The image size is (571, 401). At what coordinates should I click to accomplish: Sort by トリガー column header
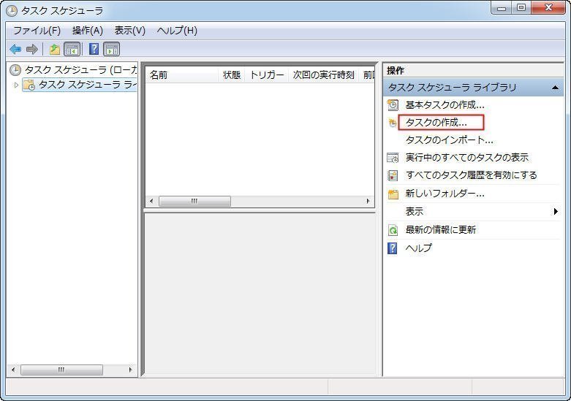[x=267, y=75]
